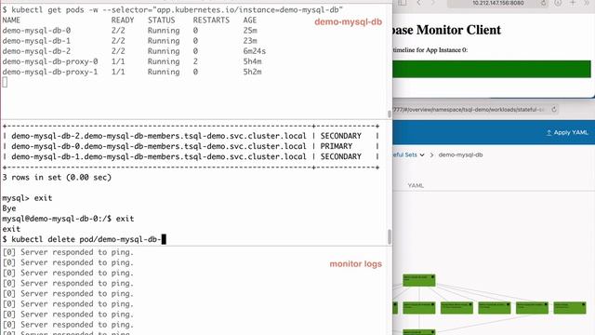Click the middle terminal pane scrollbar

pos(390,236)
